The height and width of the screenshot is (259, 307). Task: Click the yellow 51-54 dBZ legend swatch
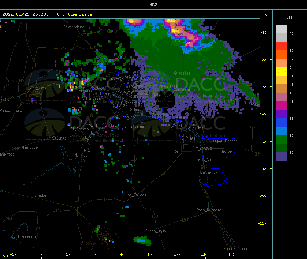point(281,72)
